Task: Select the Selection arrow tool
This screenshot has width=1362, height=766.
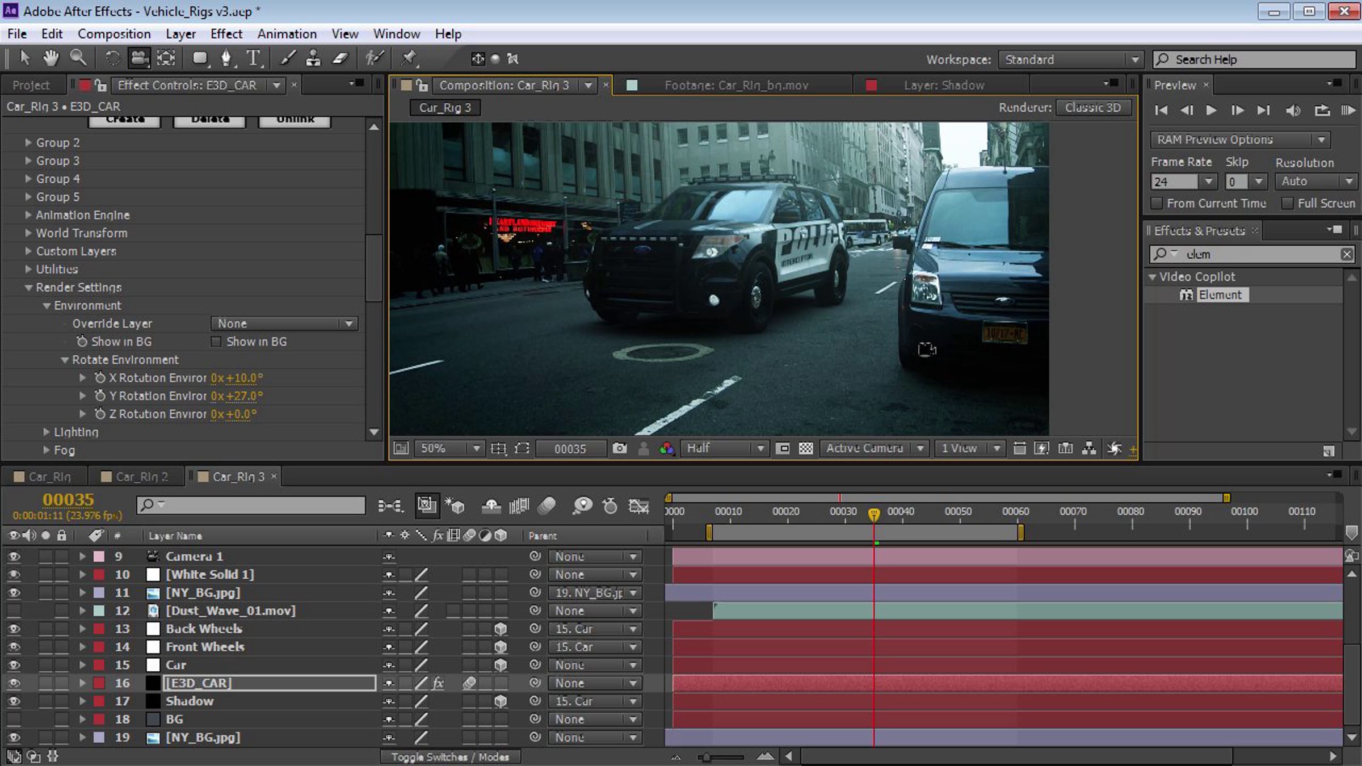Action: 24,58
